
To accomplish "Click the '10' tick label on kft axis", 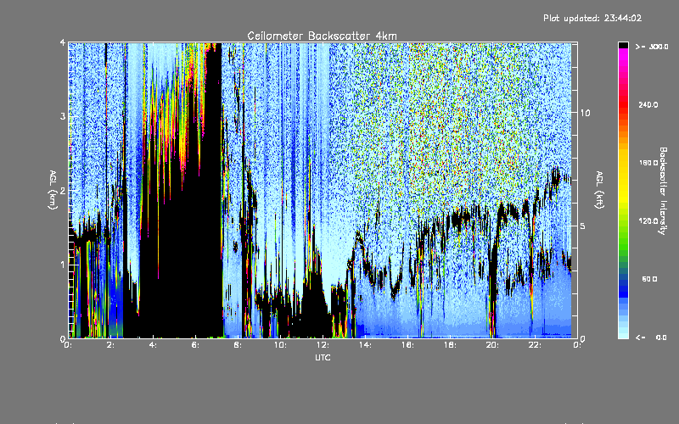I will click(585, 113).
